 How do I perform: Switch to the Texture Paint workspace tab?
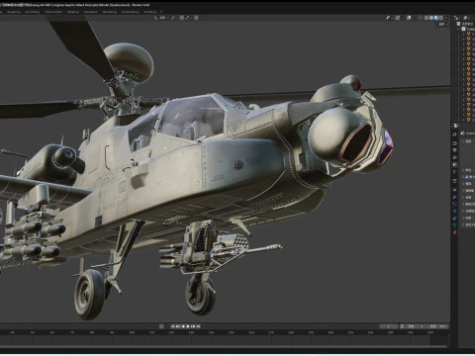pos(53,12)
